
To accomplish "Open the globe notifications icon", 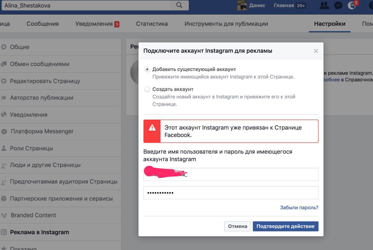I will point(352,6).
